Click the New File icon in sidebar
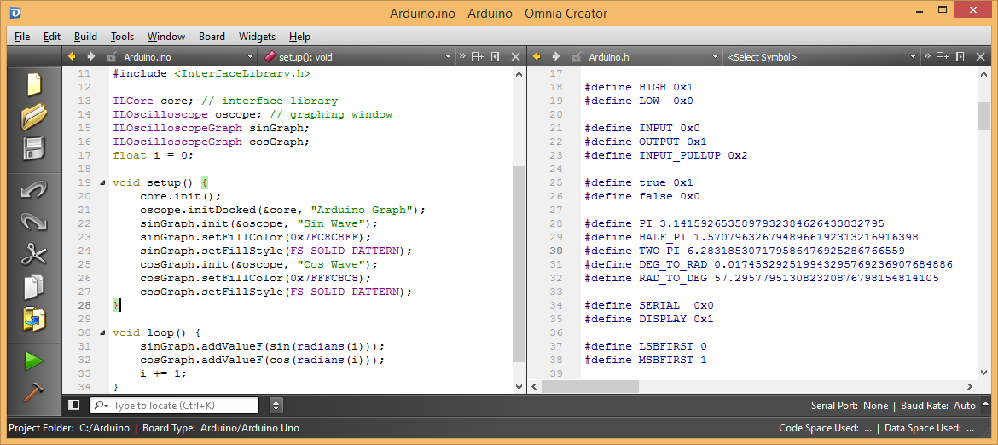998x445 pixels. click(x=34, y=84)
